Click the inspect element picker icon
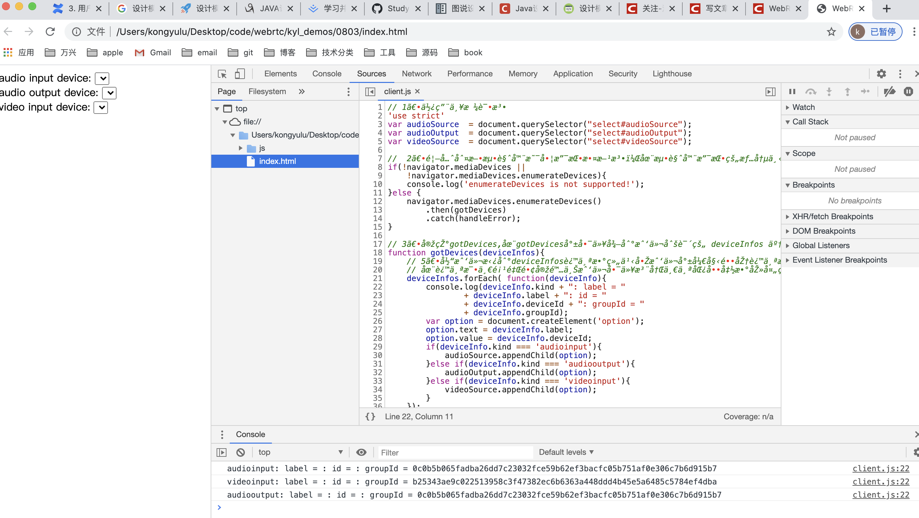This screenshot has height=518, width=919. pos(222,74)
